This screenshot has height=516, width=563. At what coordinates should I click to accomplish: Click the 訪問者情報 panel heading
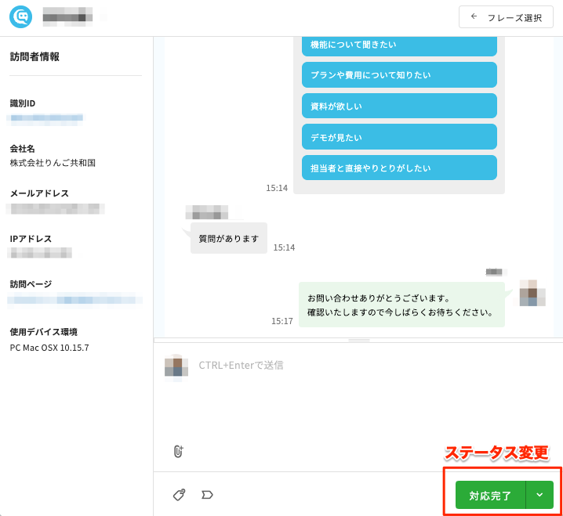point(35,56)
